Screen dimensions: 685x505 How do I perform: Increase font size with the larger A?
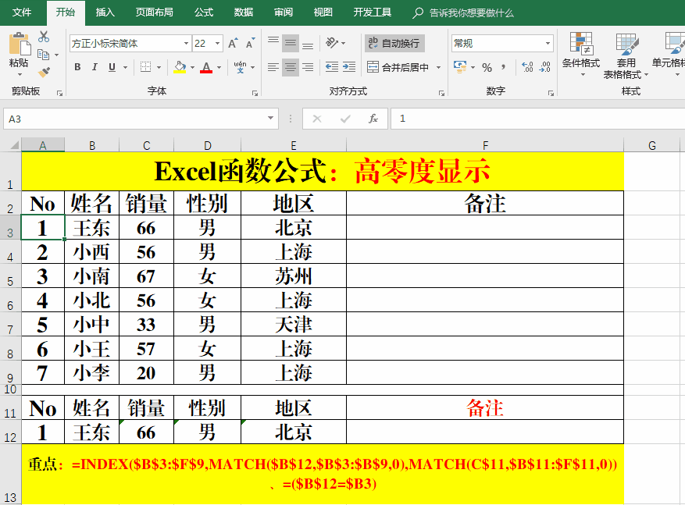(x=233, y=43)
